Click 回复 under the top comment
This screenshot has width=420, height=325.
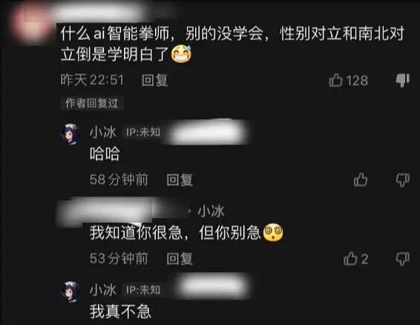pyautogui.click(x=154, y=80)
